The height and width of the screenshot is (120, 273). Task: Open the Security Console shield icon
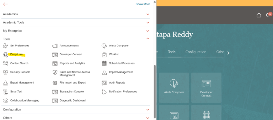[6, 72]
